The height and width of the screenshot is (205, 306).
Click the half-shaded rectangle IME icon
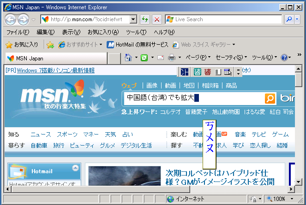(218, 72)
